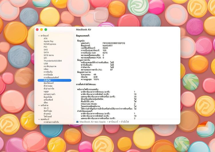Select Wi-Fi under เครือข่าย
This screenshot has width=215, height=152.
click(46, 108)
